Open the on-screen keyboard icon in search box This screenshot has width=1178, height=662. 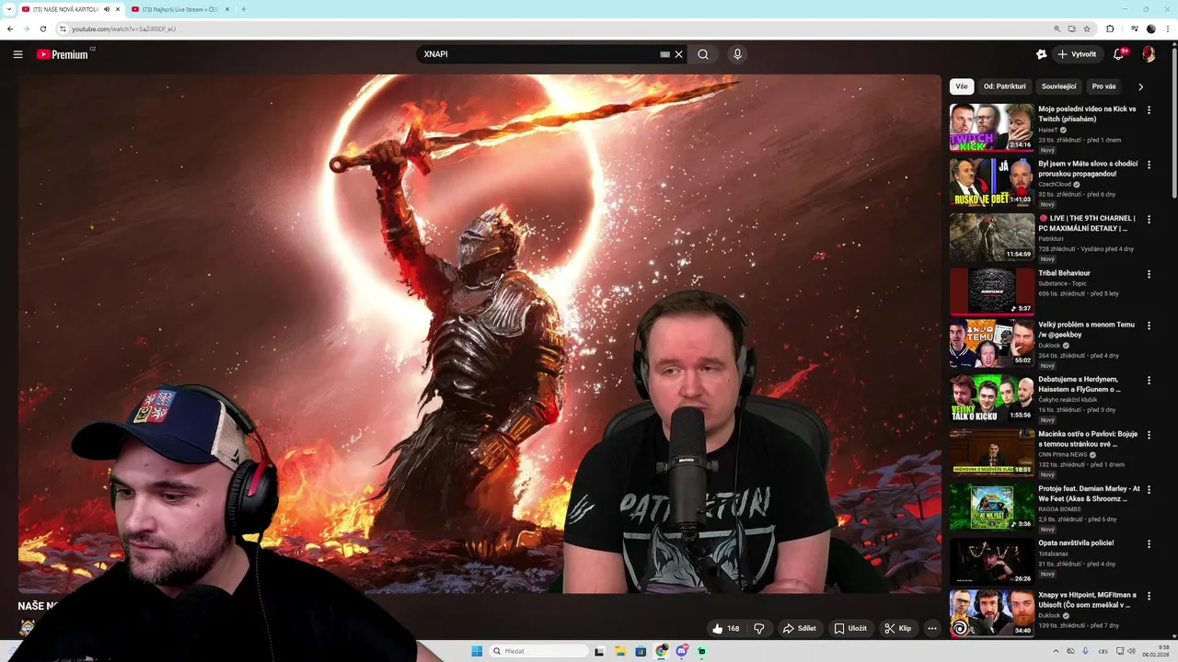pyautogui.click(x=664, y=54)
